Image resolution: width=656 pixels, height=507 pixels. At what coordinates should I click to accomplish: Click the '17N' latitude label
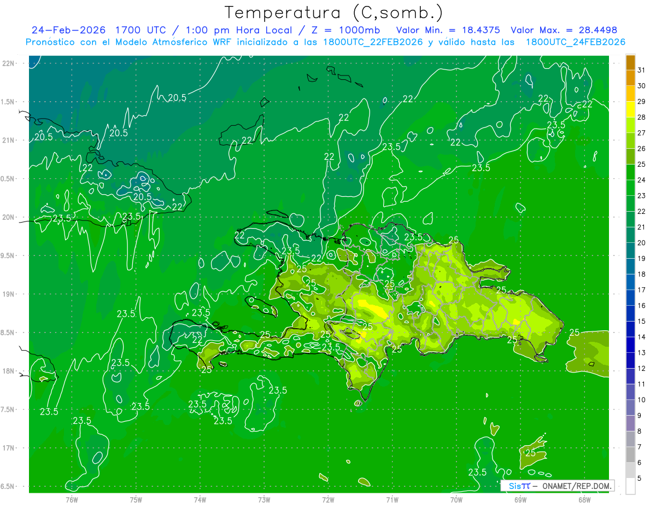[x=9, y=448]
